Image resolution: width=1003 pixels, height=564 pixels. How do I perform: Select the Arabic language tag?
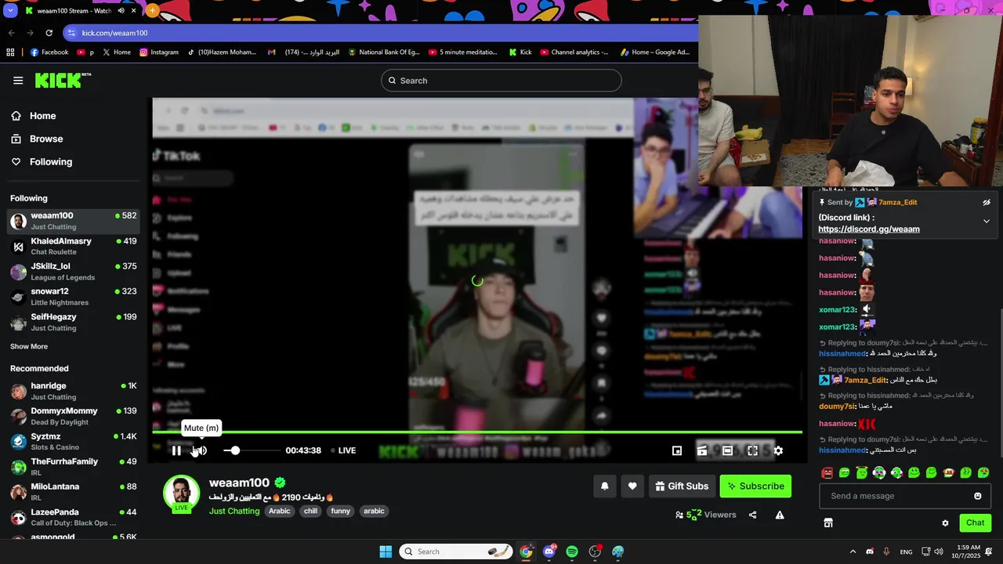pos(280,511)
